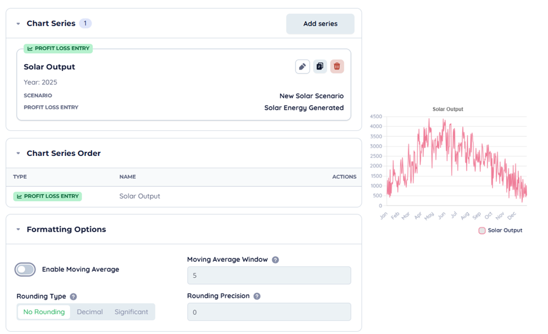Choose the Significant rounding type
Viewport: 548px width, 334px height.
(x=131, y=312)
